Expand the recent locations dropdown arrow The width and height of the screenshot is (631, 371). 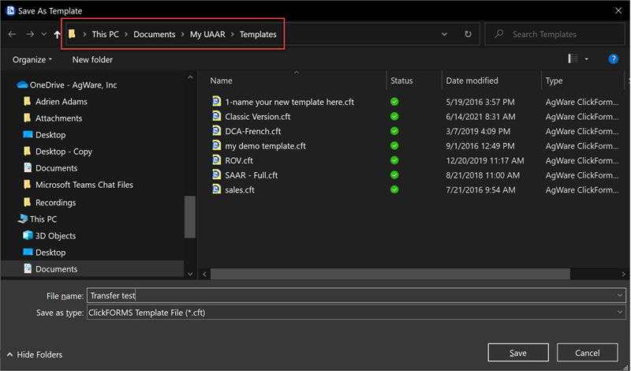[x=43, y=35]
